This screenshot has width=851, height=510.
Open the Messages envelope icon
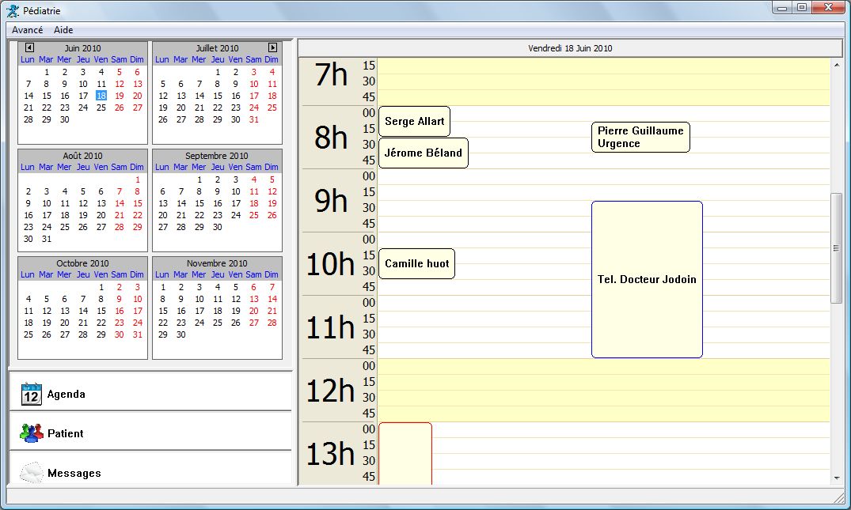pyautogui.click(x=31, y=473)
